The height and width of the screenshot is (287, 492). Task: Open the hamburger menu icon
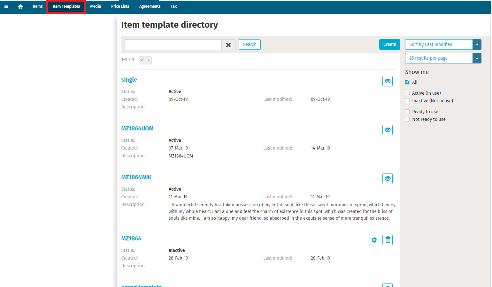pyautogui.click(x=6, y=6)
